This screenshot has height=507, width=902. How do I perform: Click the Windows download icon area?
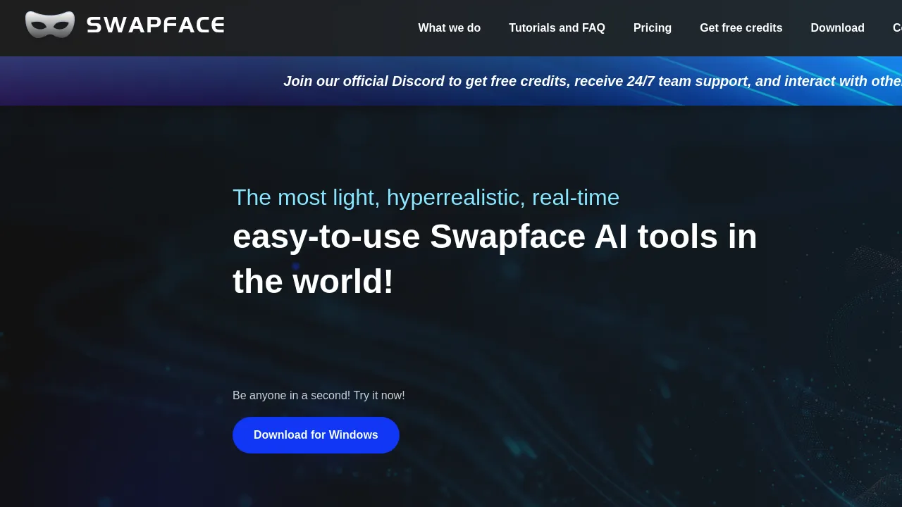tap(316, 434)
